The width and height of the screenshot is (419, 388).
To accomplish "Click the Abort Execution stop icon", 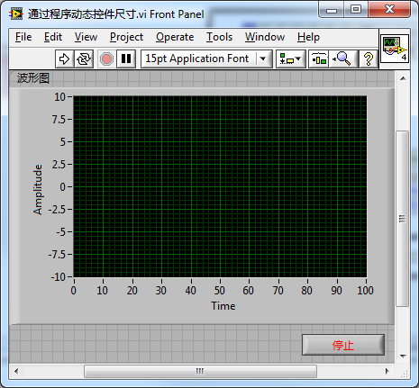I will tap(106, 59).
